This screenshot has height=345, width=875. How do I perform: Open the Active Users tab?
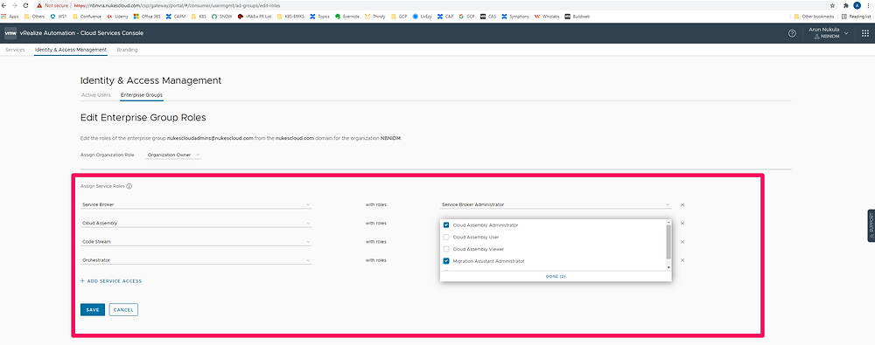tap(96, 95)
